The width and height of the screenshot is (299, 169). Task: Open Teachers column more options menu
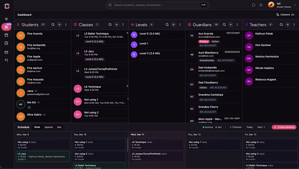click(294, 25)
